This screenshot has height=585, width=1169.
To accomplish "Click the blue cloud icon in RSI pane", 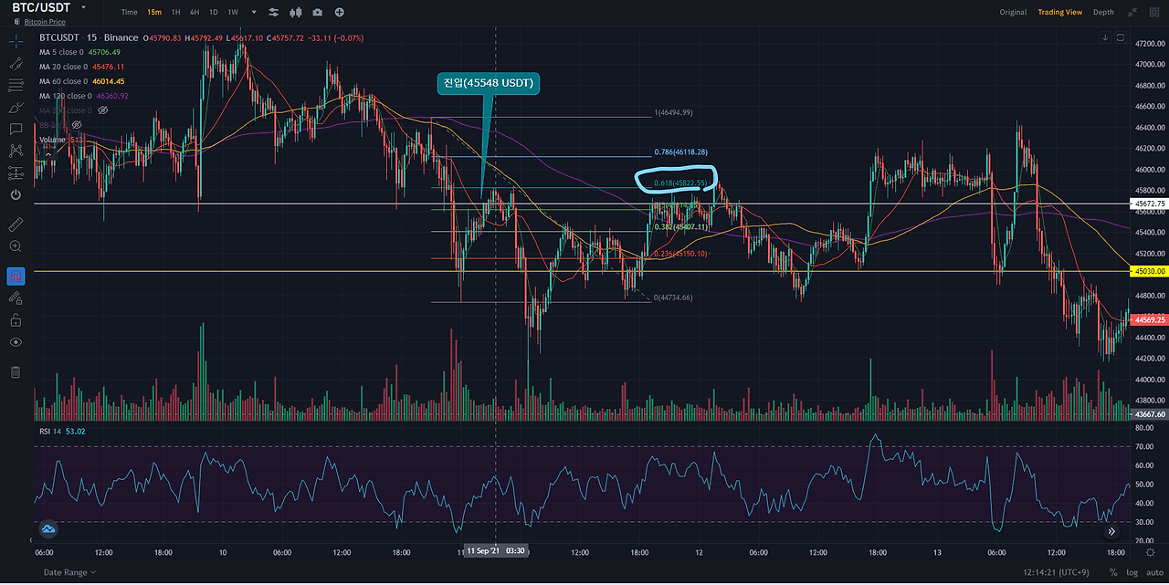I will click(x=48, y=528).
